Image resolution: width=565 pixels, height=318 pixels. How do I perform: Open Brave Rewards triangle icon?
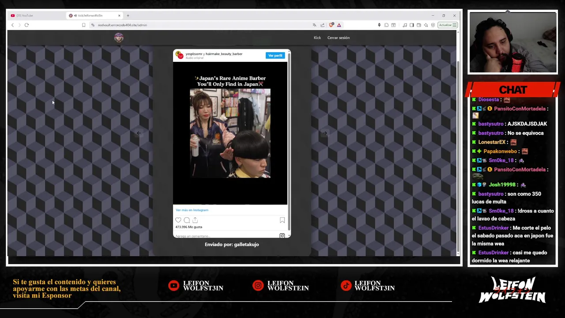pos(339,25)
